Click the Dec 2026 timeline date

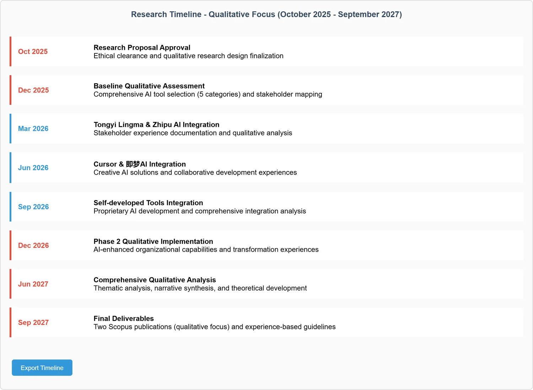click(x=33, y=246)
